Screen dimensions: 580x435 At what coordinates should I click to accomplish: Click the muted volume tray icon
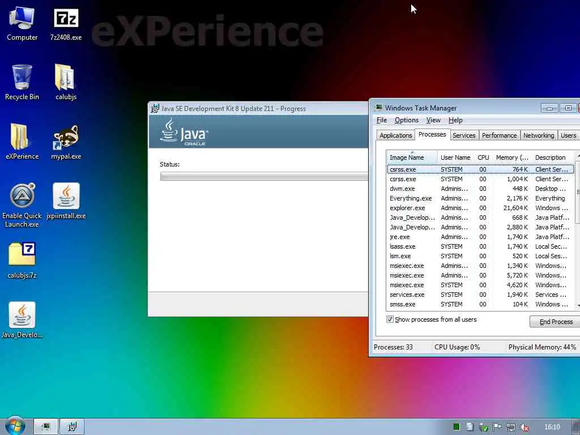tap(524, 427)
